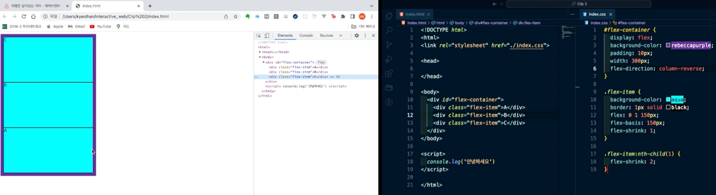
Task: Click the file info icon in address bar
Action: coord(46,16)
